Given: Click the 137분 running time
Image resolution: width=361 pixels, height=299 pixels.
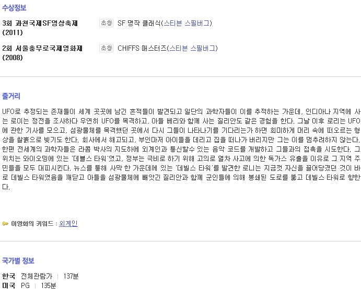Looking at the screenshot, I should coord(71,276).
